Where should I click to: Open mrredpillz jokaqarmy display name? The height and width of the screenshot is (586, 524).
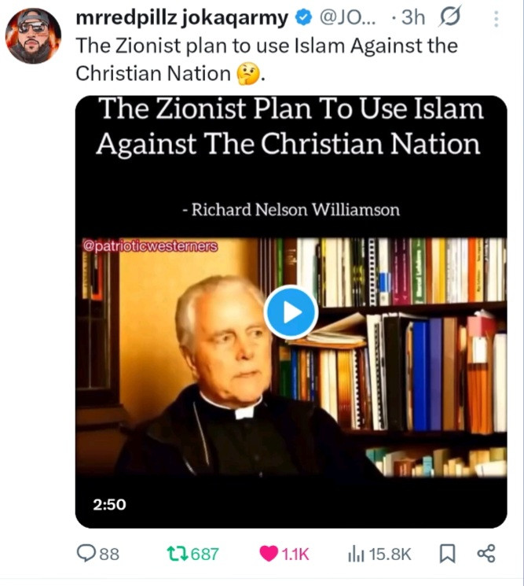pyautogui.click(x=182, y=17)
